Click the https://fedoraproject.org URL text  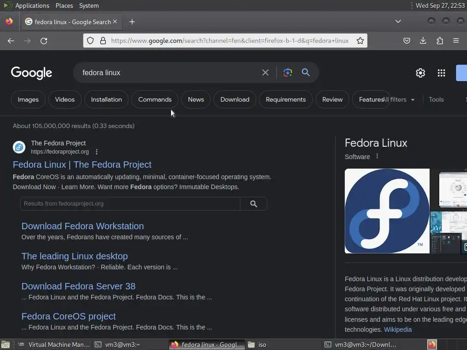pos(60,152)
